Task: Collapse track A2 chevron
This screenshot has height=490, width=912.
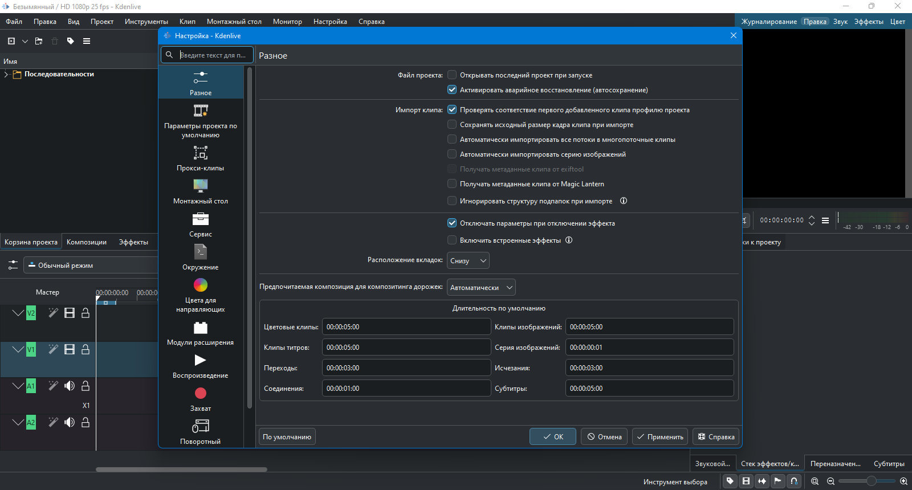Action: (x=18, y=422)
